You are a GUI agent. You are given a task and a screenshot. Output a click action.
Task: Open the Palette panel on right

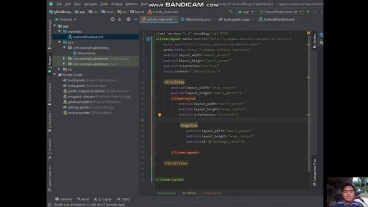pyautogui.click(x=315, y=41)
